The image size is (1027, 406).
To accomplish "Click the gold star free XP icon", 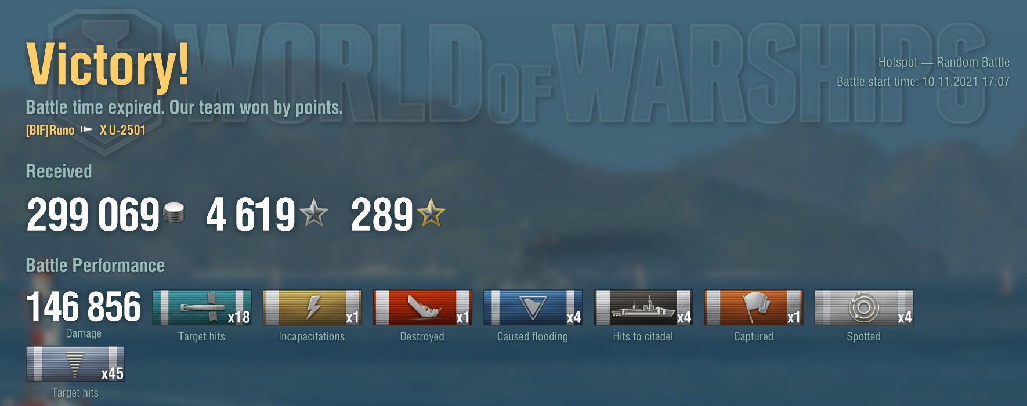I will pos(431,213).
